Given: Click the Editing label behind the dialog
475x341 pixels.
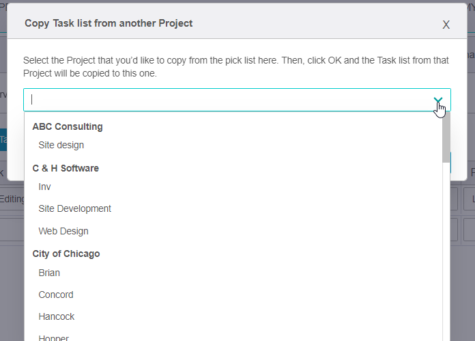Looking at the screenshot, I should pyautogui.click(x=12, y=199).
